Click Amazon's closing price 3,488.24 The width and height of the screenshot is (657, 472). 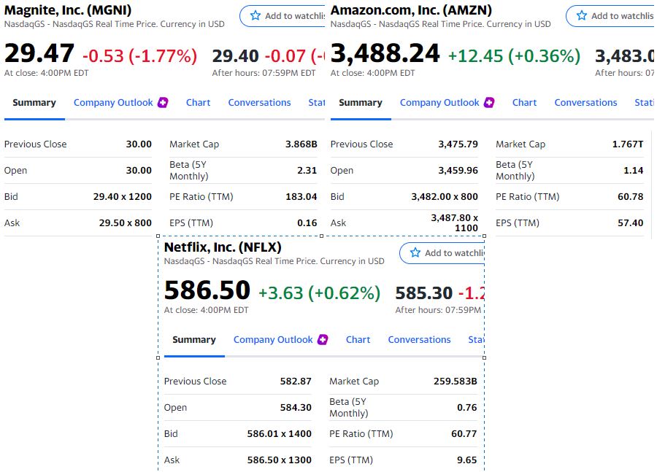click(385, 54)
